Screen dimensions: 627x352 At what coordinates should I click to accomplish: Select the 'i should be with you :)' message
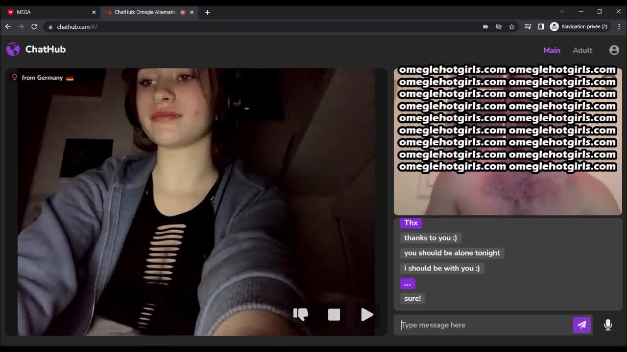coord(442,268)
